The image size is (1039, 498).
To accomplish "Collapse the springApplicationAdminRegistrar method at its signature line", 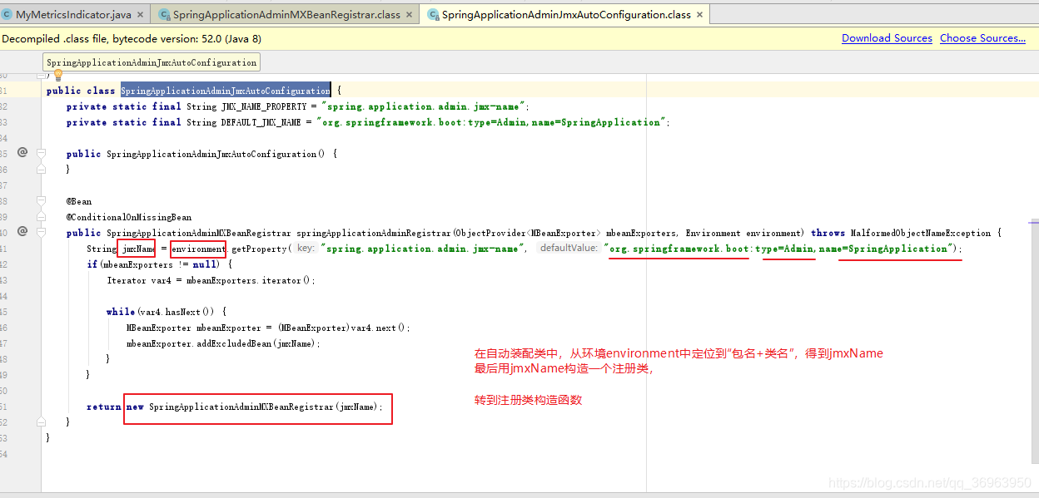I will click(x=42, y=233).
